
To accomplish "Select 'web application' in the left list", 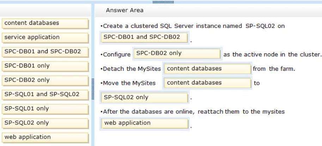I will pos(45,138).
